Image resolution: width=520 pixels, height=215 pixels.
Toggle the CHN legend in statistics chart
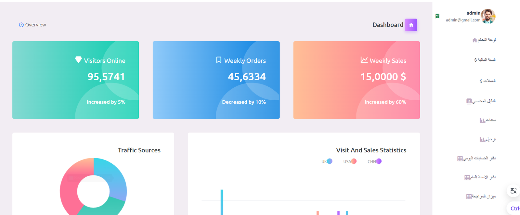[x=374, y=161]
